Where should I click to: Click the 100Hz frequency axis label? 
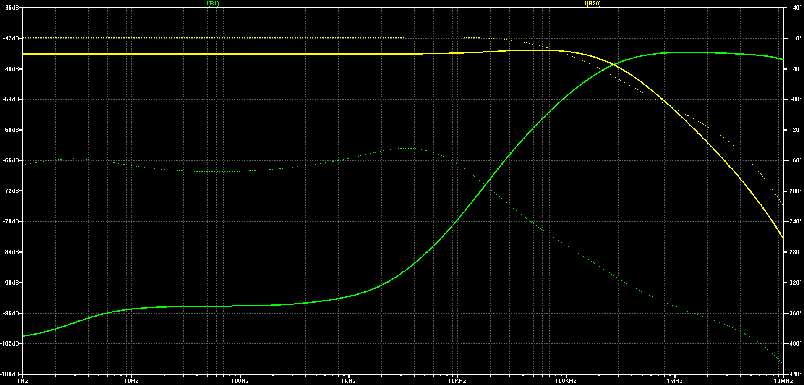click(x=240, y=381)
